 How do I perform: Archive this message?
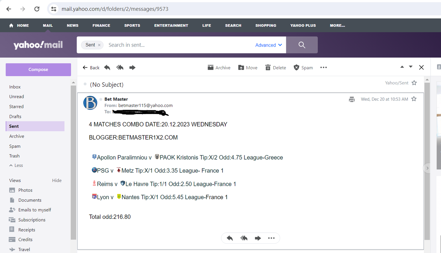point(219,68)
